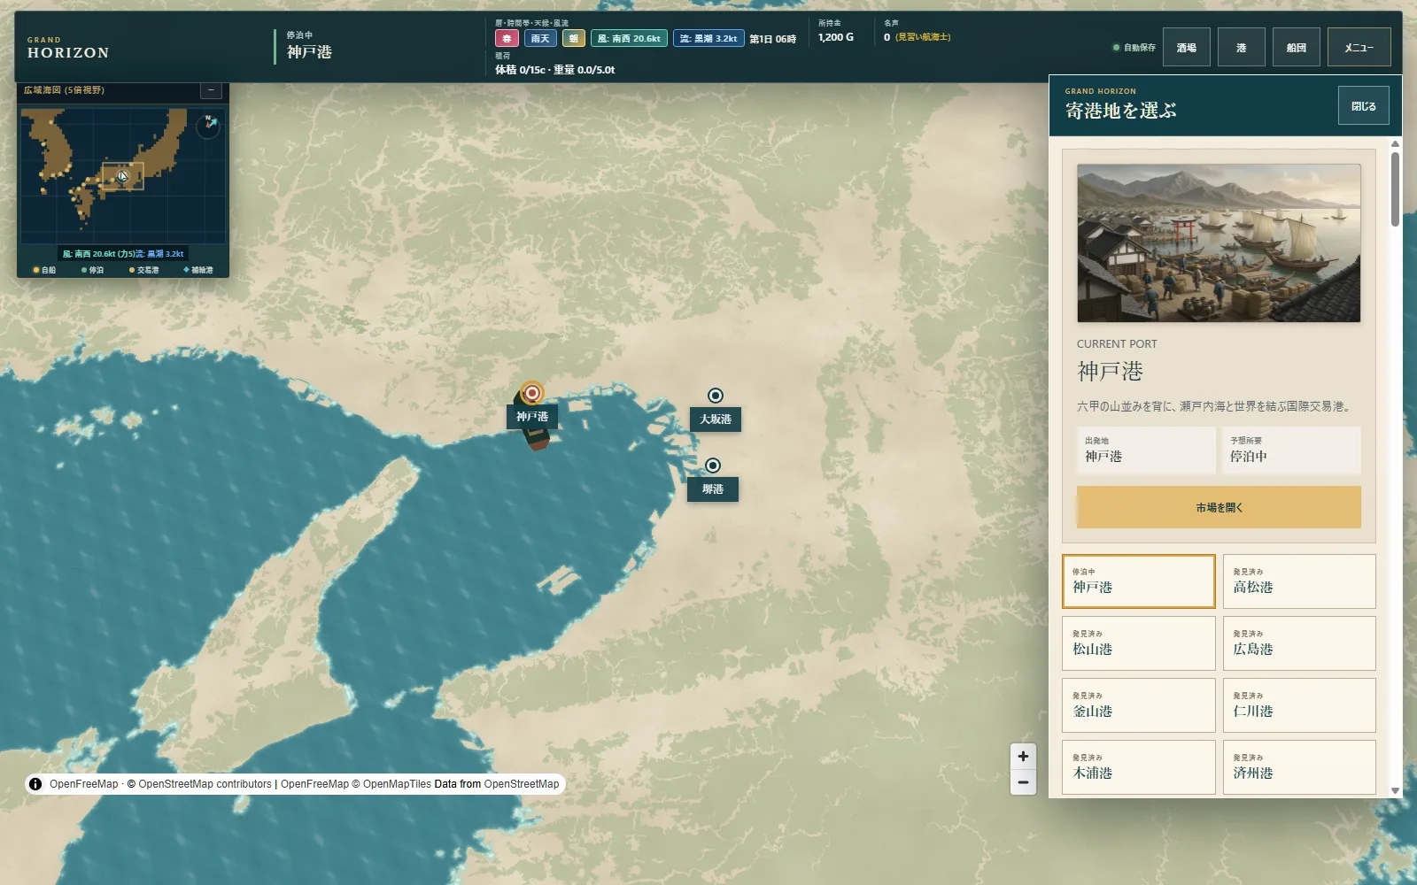Collapse the wide-area chart minimap panel
Viewport: 1417px width, 885px height.
[211, 90]
